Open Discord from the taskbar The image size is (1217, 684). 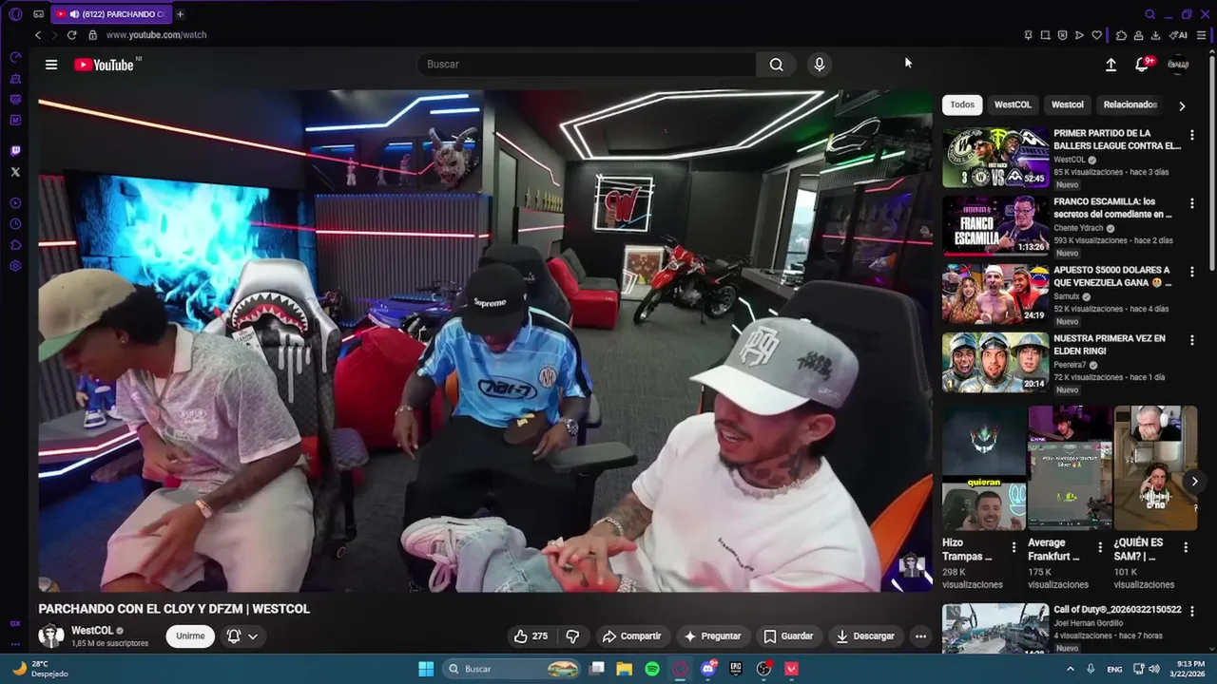coord(707,669)
